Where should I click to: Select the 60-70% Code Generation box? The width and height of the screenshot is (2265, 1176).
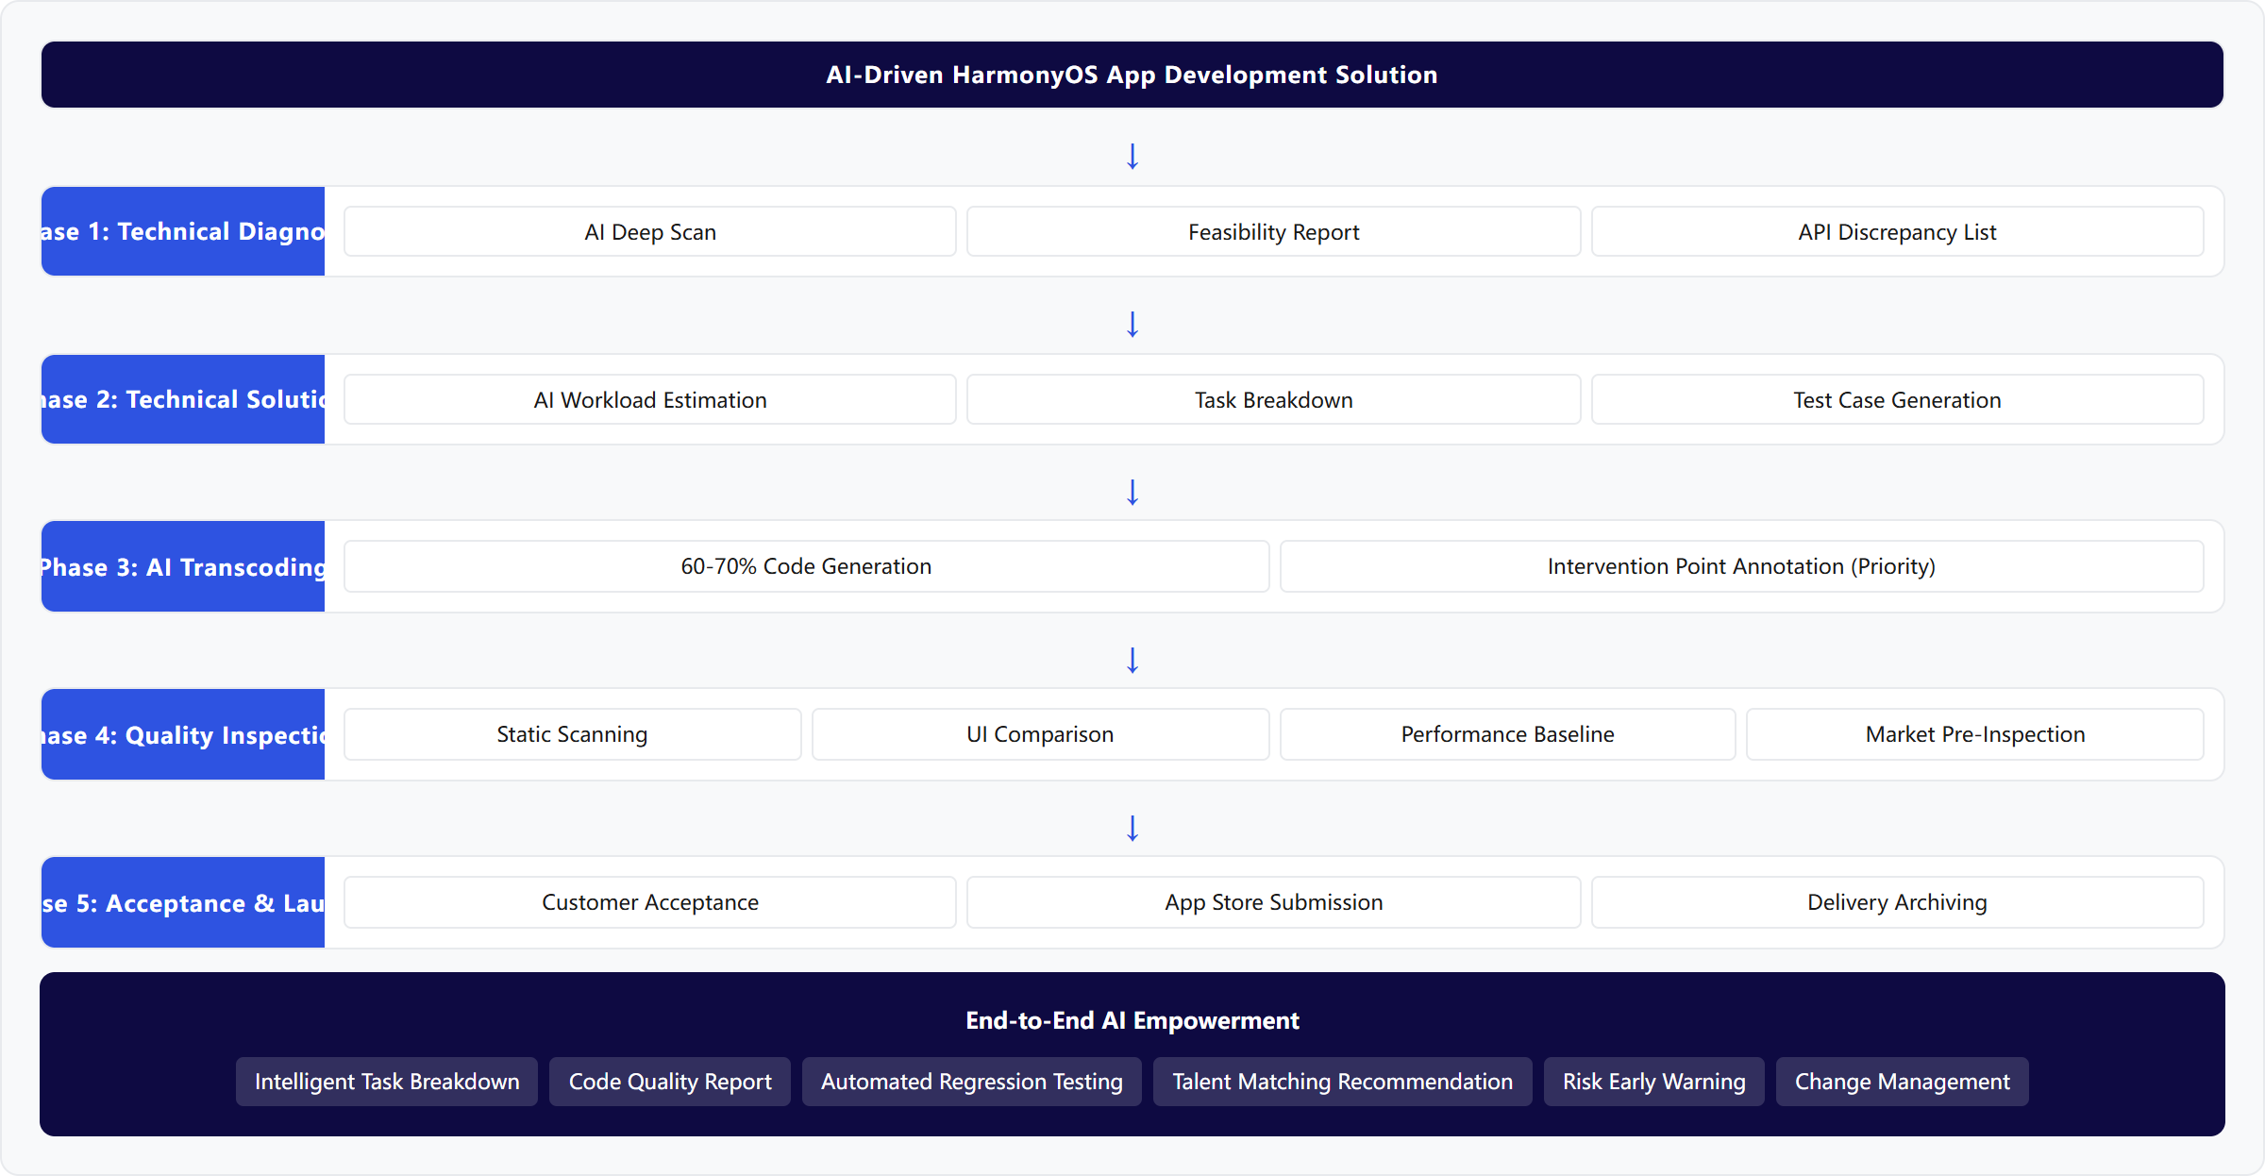(806, 566)
